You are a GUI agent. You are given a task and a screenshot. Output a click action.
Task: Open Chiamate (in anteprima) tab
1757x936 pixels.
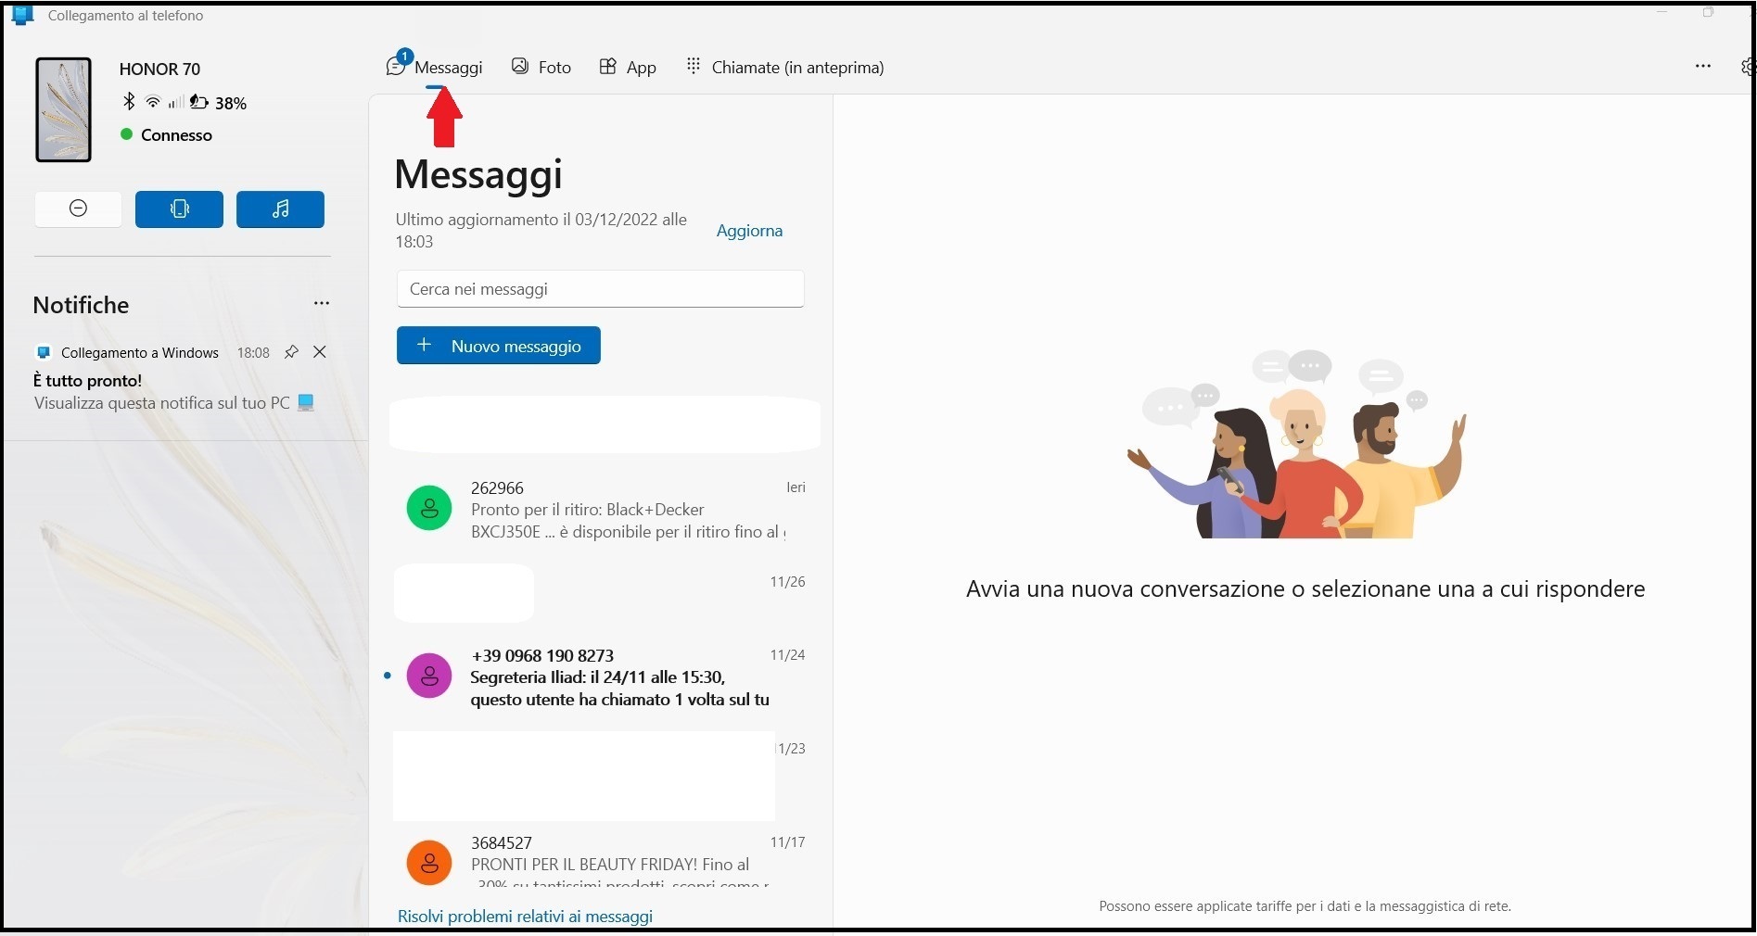coord(784,68)
